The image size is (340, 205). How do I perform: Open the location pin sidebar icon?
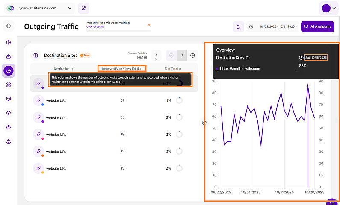coord(9,141)
